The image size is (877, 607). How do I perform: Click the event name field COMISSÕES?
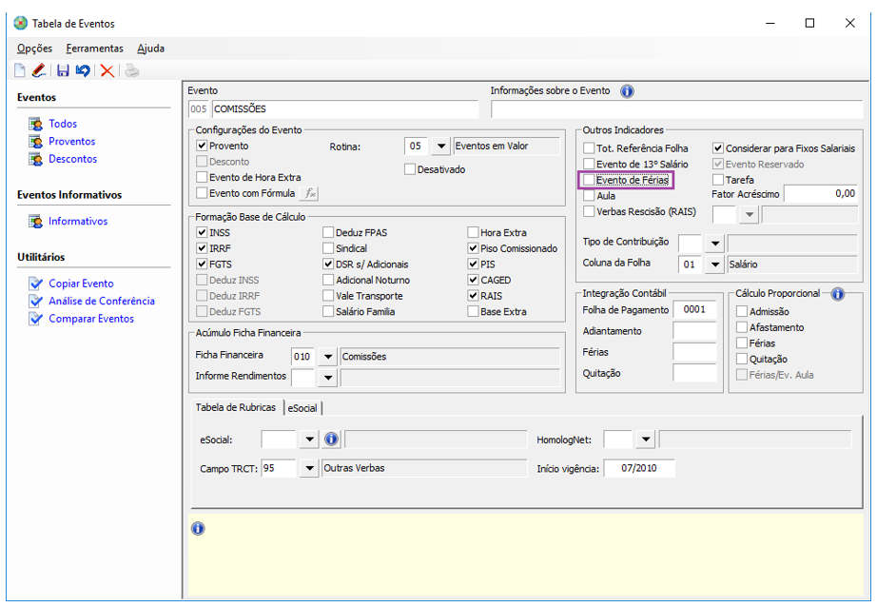click(345, 109)
